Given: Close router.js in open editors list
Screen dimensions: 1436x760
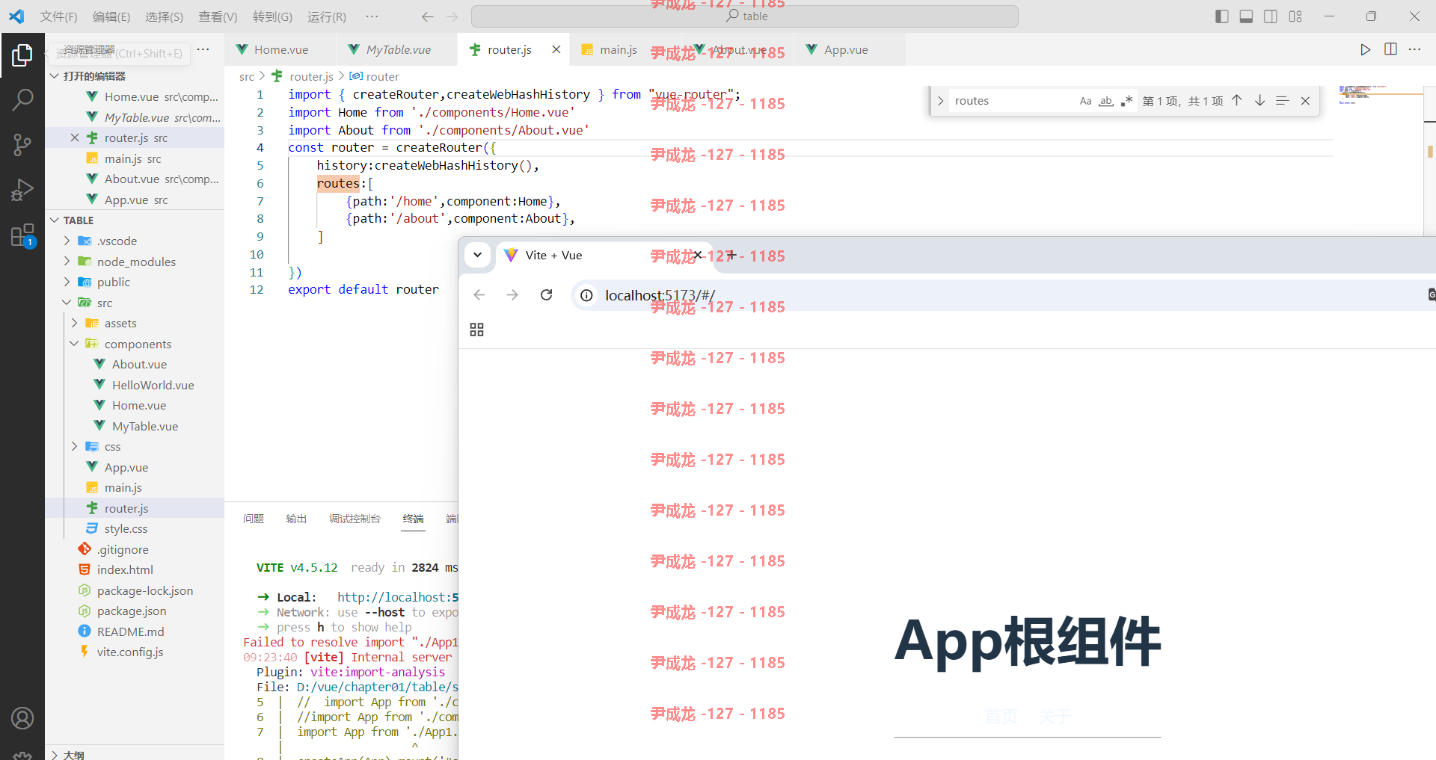Looking at the screenshot, I should [x=74, y=138].
